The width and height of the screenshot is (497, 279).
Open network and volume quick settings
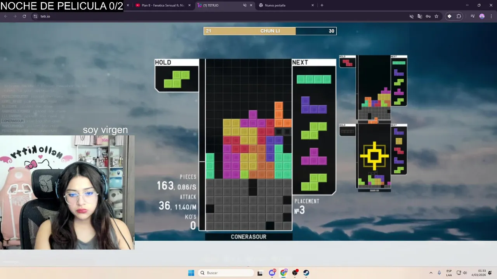462,273
